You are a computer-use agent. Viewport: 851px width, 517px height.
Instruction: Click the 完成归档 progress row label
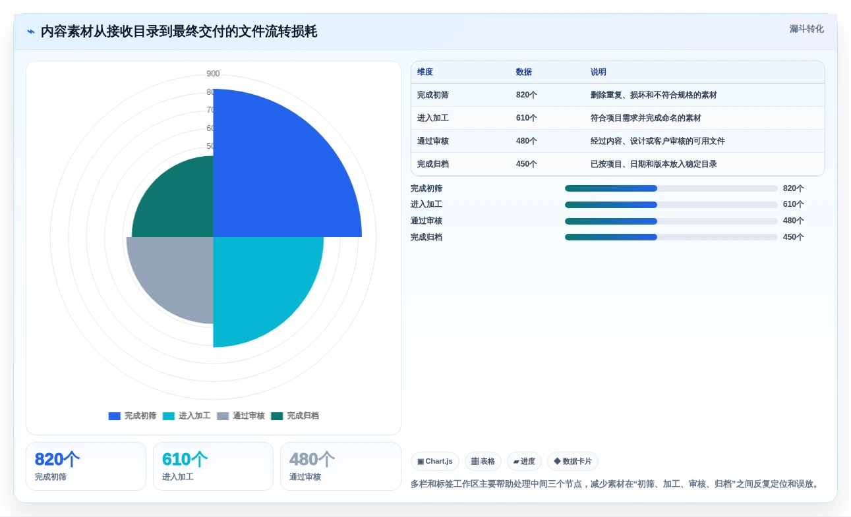point(426,237)
